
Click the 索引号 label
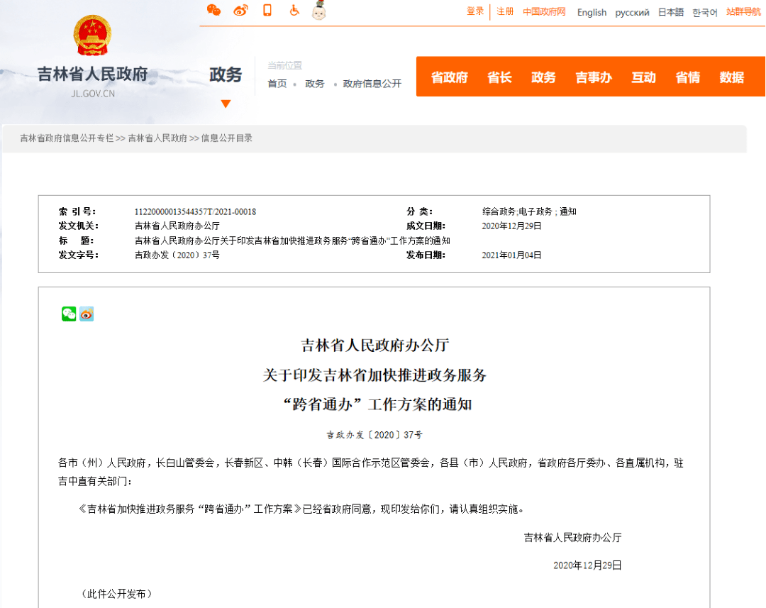pos(77,211)
